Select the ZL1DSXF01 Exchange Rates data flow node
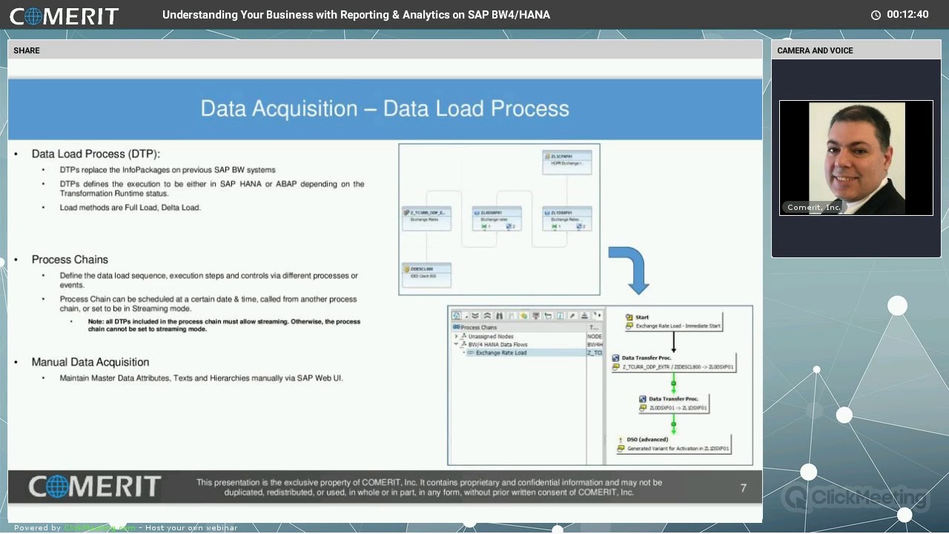Viewport: 949px width, 534px height. click(567, 219)
